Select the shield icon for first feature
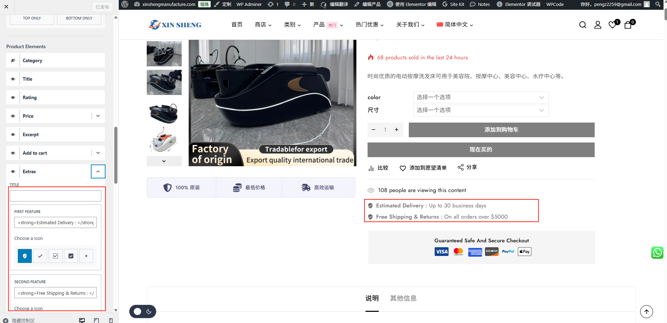The height and width of the screenshot is (323, 667). (x=25, y=256)
